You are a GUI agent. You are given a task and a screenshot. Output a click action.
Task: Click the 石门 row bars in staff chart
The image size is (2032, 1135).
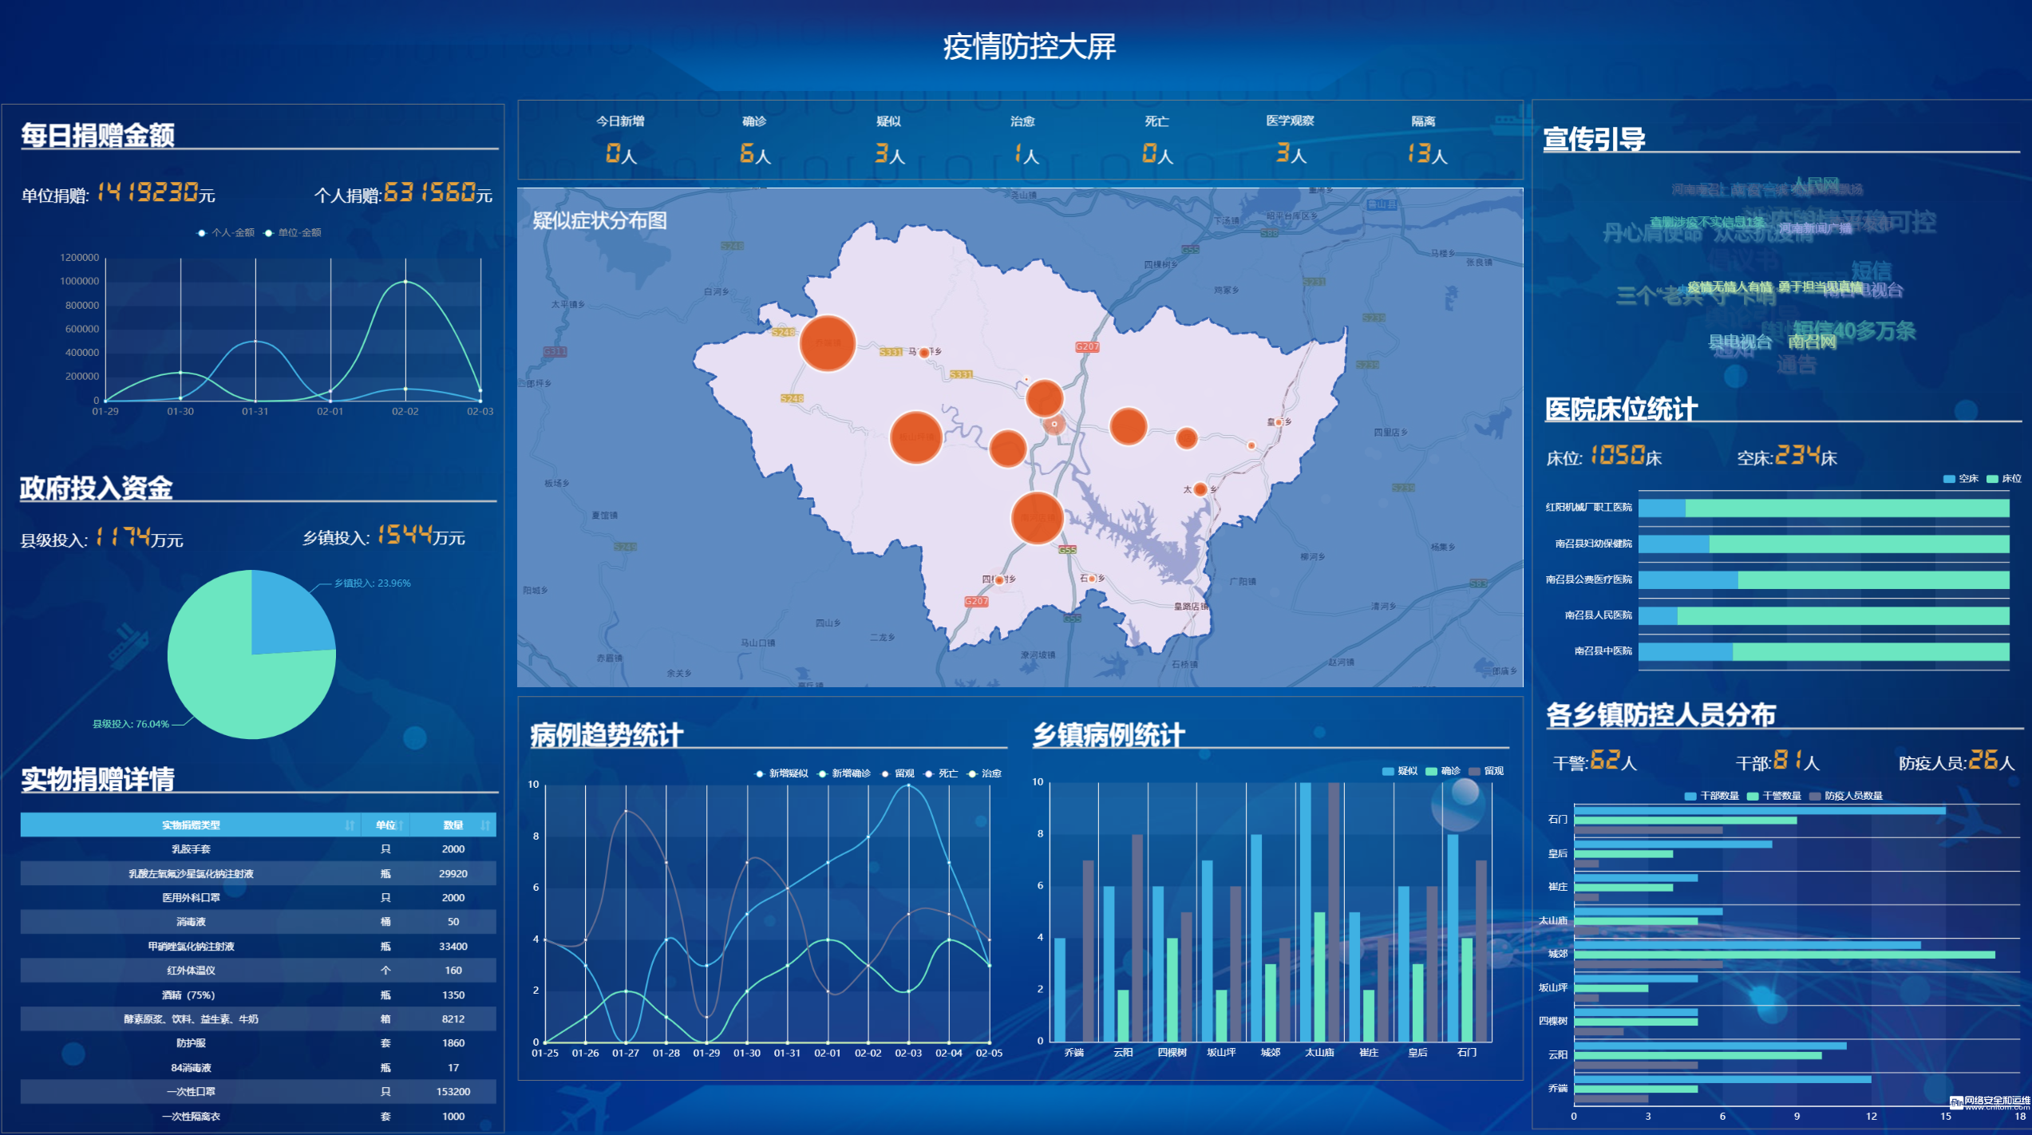pyautogui.click(x=1760, y=821)
